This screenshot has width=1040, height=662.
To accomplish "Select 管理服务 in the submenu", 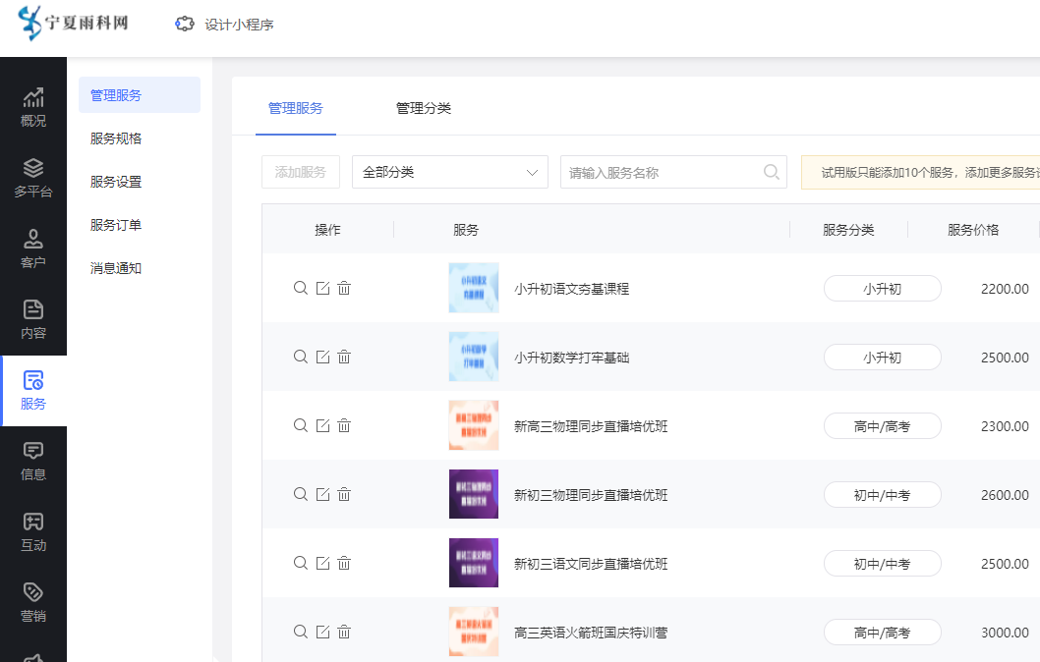I will [140, 94].
